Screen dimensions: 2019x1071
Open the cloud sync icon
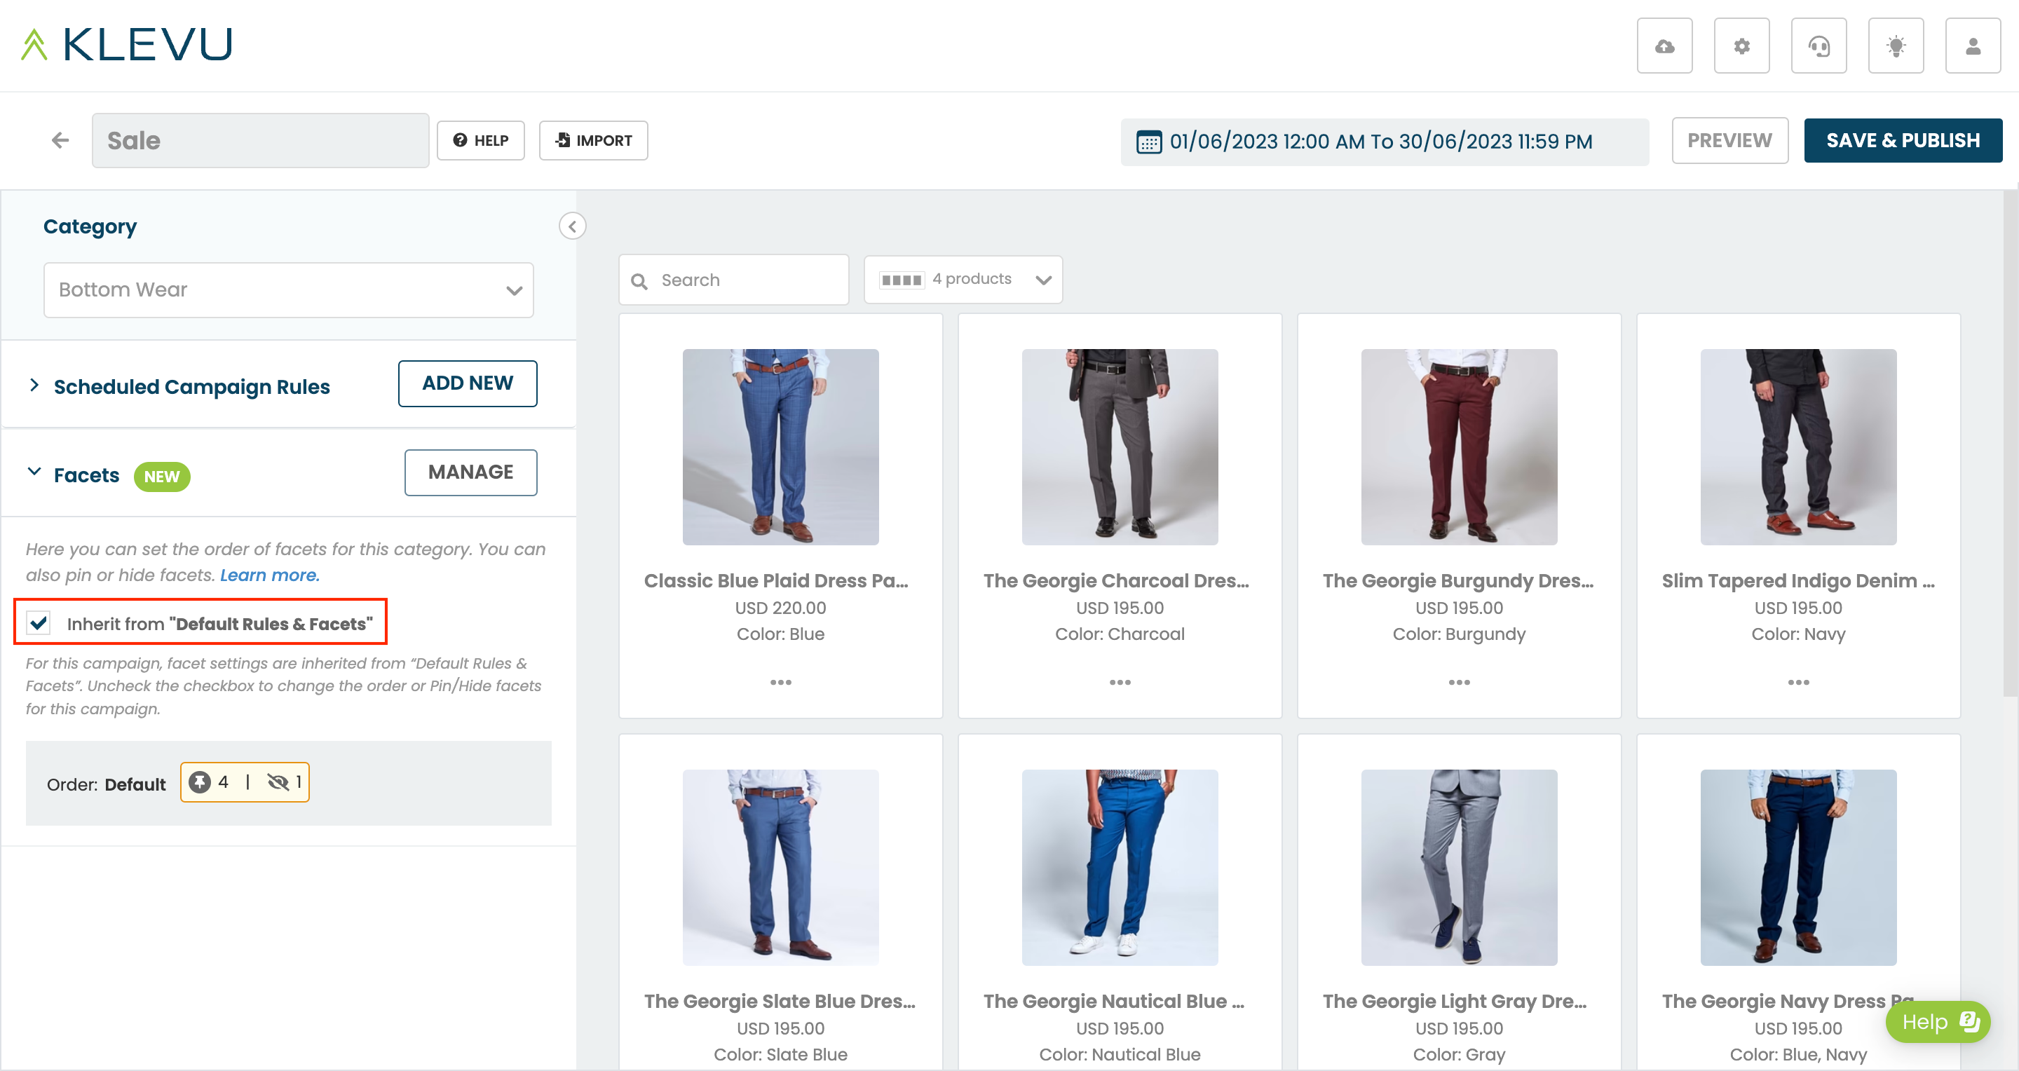click(1664, 46)
